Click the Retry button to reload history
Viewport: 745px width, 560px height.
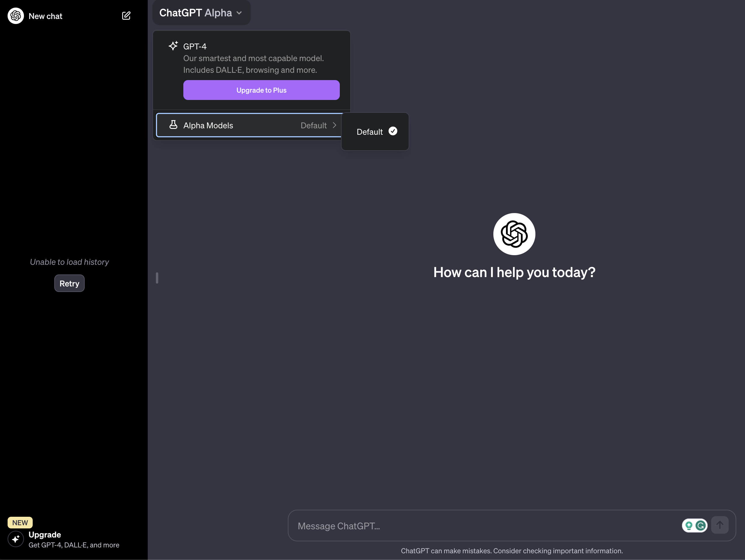click(x=69, y=283)
